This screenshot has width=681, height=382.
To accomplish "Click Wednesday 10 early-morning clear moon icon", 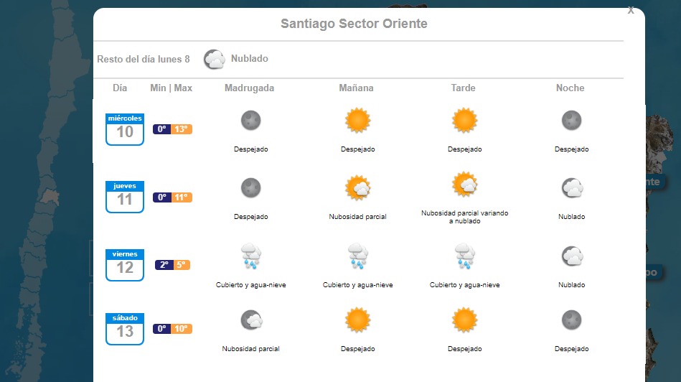I will 250,120.
